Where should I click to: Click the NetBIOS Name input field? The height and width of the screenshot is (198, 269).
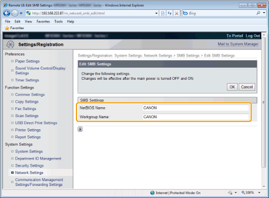[195, 108]
